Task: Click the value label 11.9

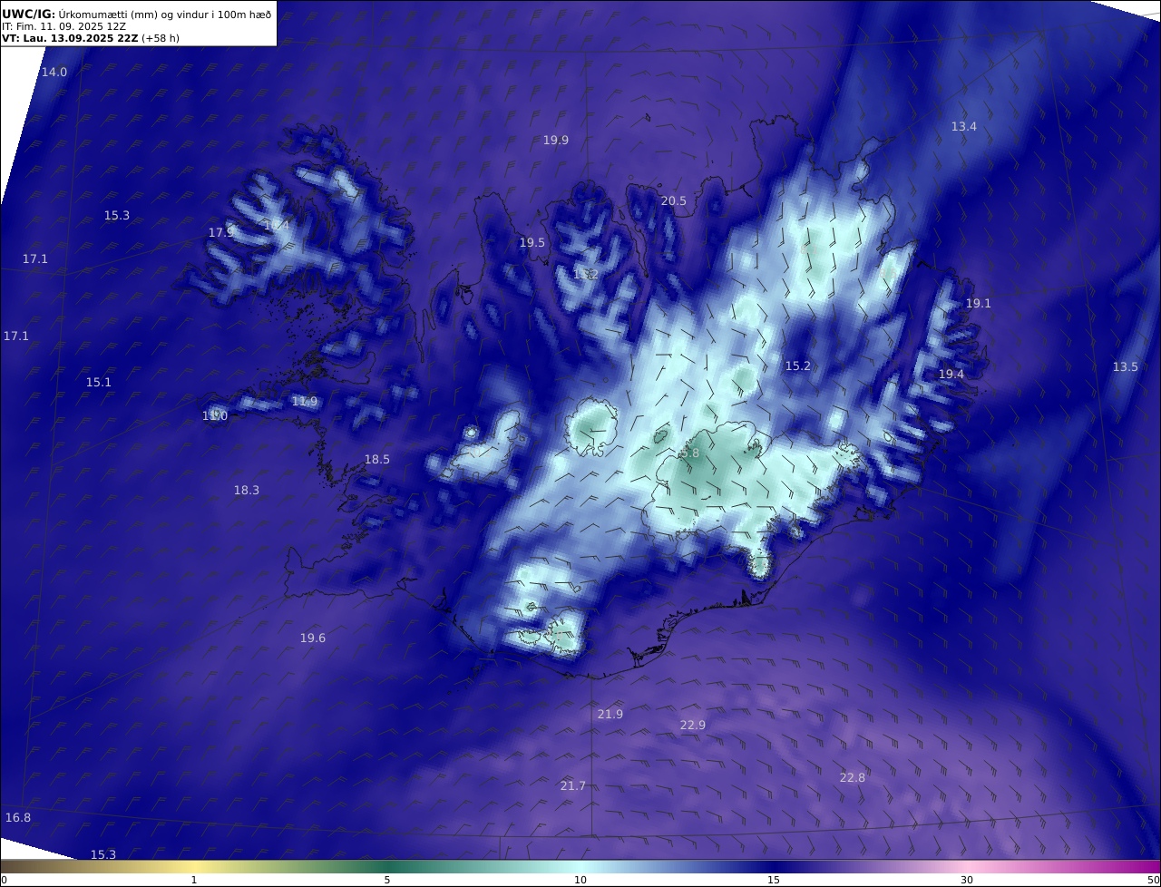Action: click(305, 402)
